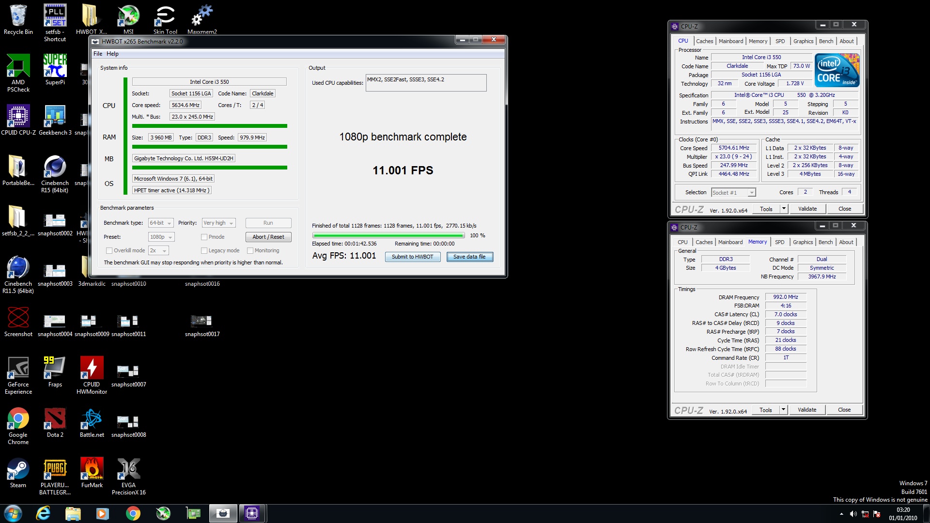
Task: Launch FurMark desktop icon
Action: tap(92, 472)
